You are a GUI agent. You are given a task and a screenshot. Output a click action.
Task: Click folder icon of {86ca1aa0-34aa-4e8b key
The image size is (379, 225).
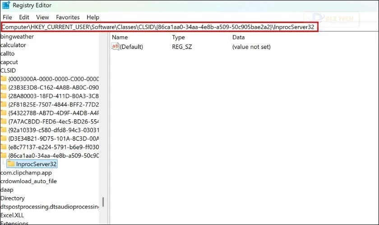pos(4,155)
